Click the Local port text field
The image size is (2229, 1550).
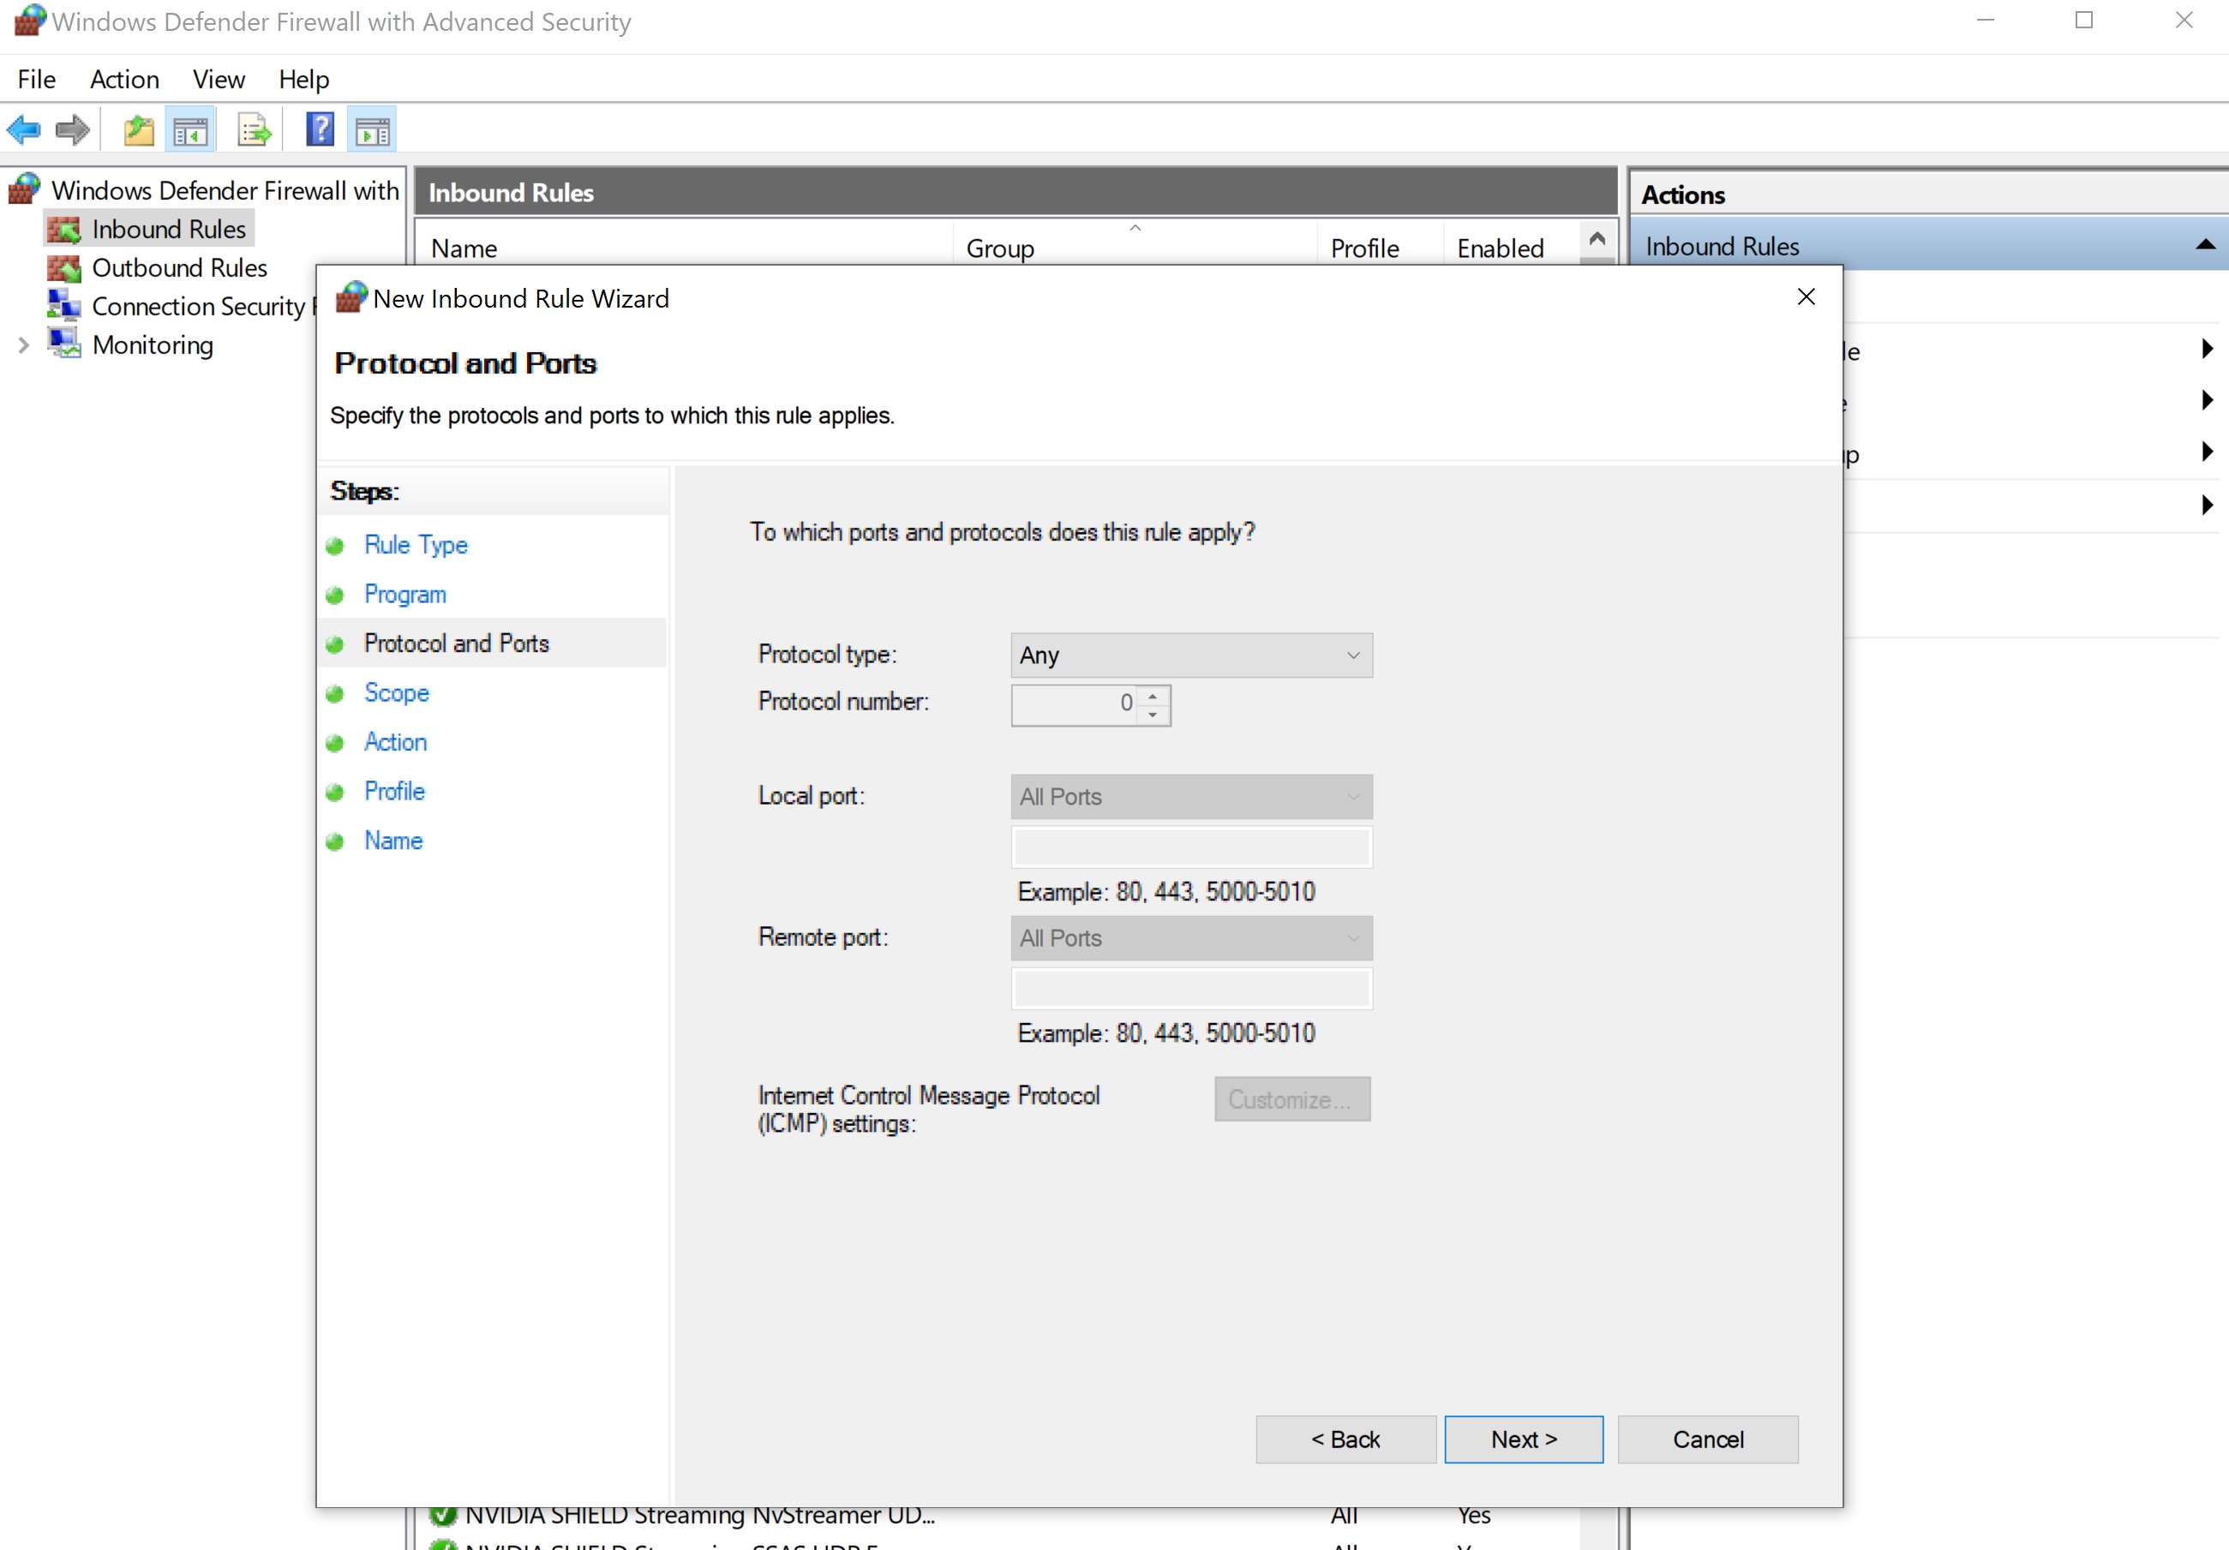(x=1191, y=847)
